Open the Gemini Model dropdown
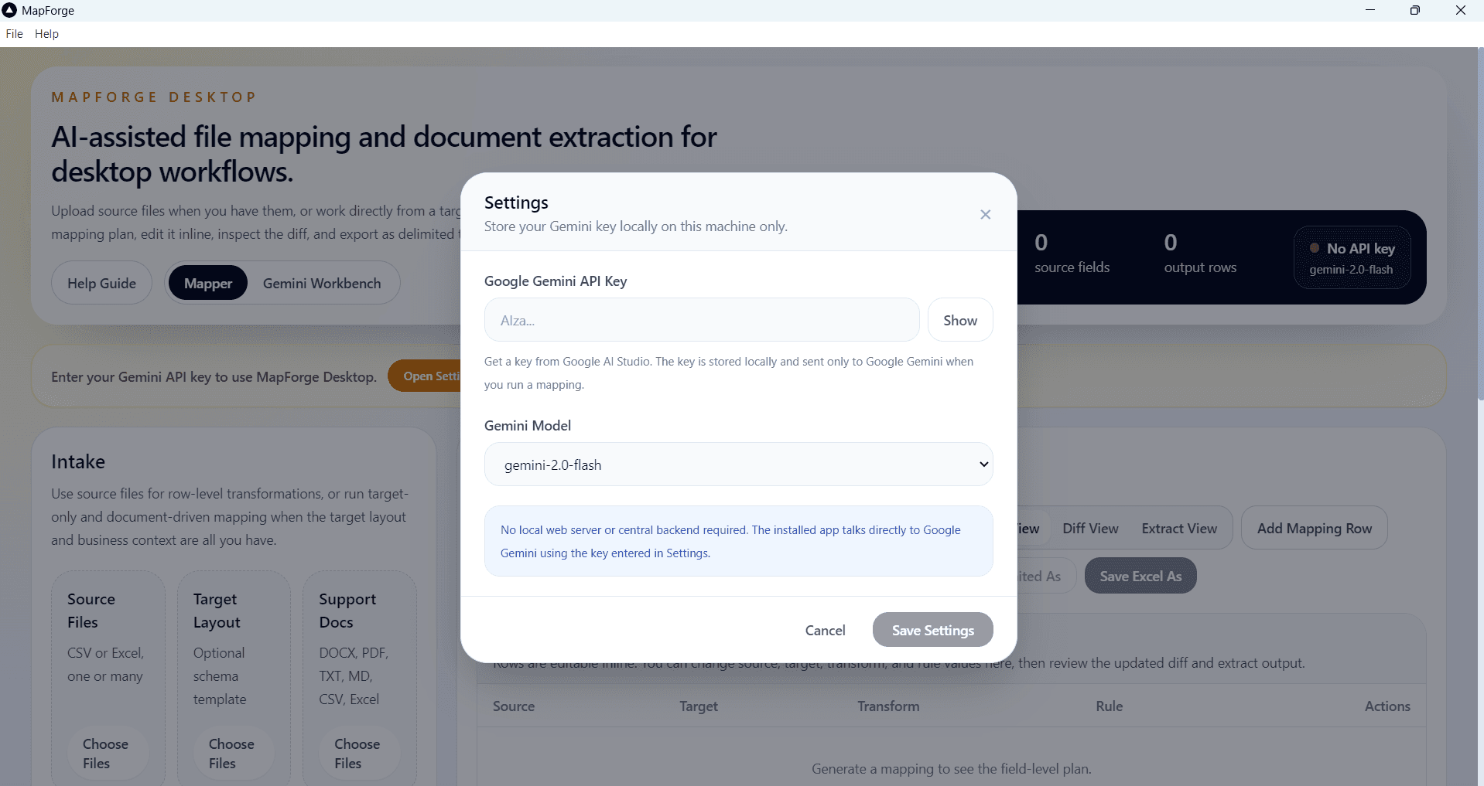This screenshot has height=786, width=1484. [739, 464]
